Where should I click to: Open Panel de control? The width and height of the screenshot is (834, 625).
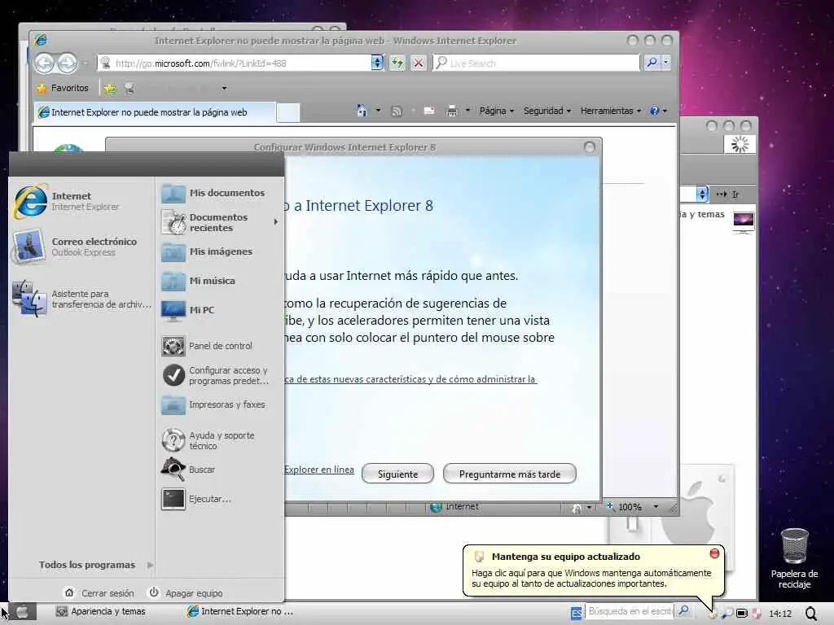(207, 346)
